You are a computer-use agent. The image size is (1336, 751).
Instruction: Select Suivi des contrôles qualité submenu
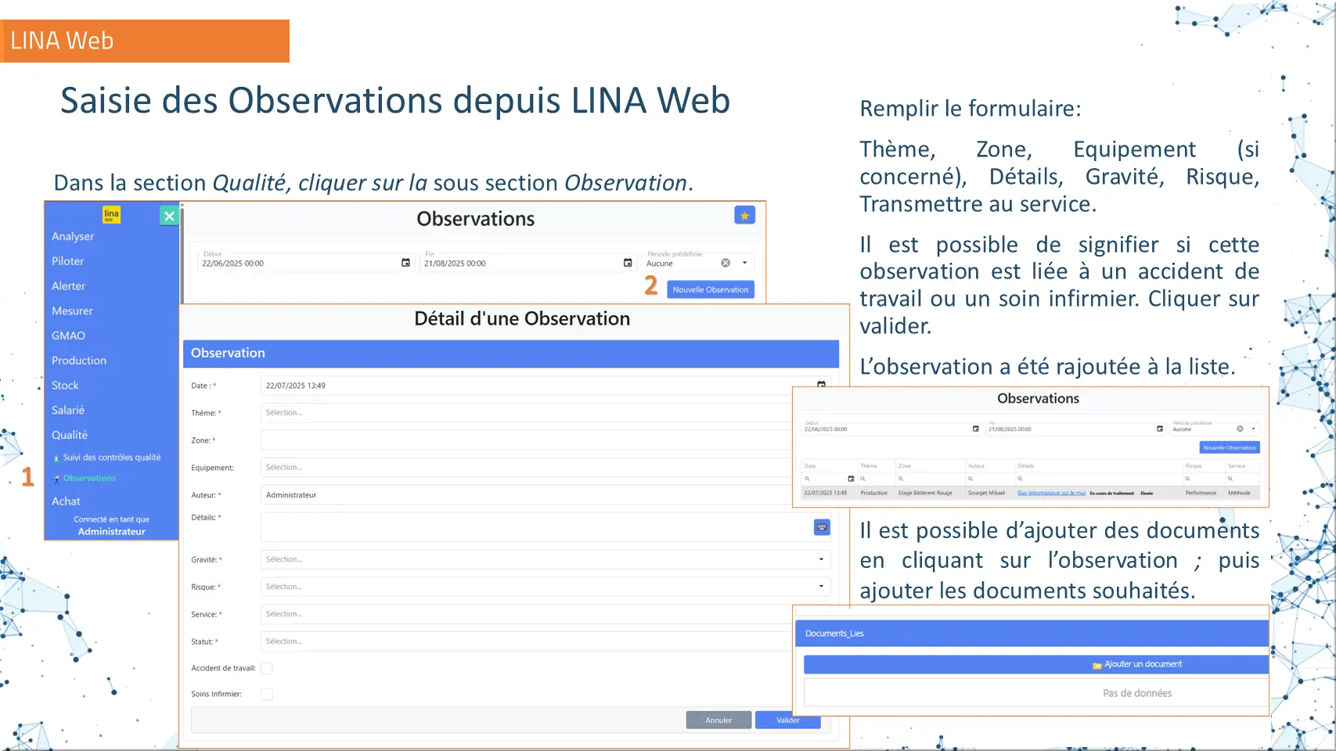click(111, 458)
